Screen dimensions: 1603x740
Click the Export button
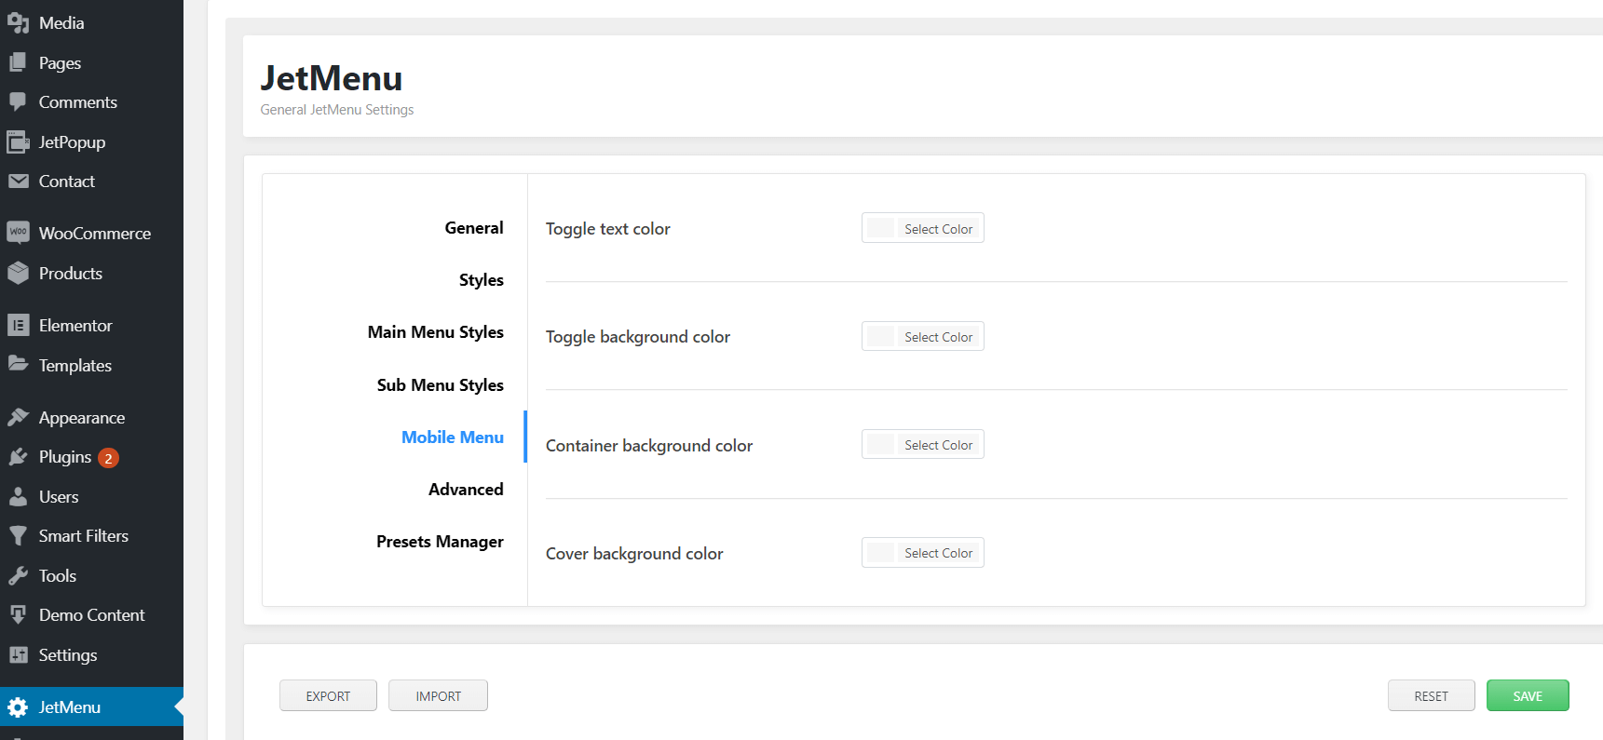[x=328, y=695]
